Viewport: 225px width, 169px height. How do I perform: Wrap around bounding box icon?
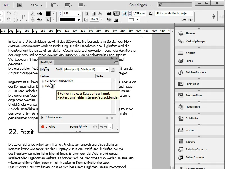pyautogui.click(x=116, y=14)
